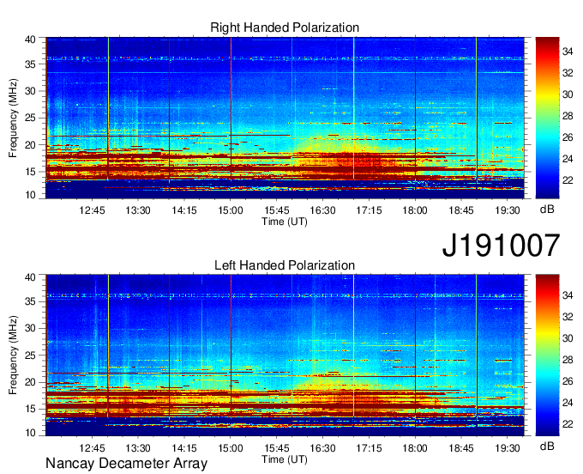Click the Time (UT) label under the Left Handed plot

coord(285,459)
